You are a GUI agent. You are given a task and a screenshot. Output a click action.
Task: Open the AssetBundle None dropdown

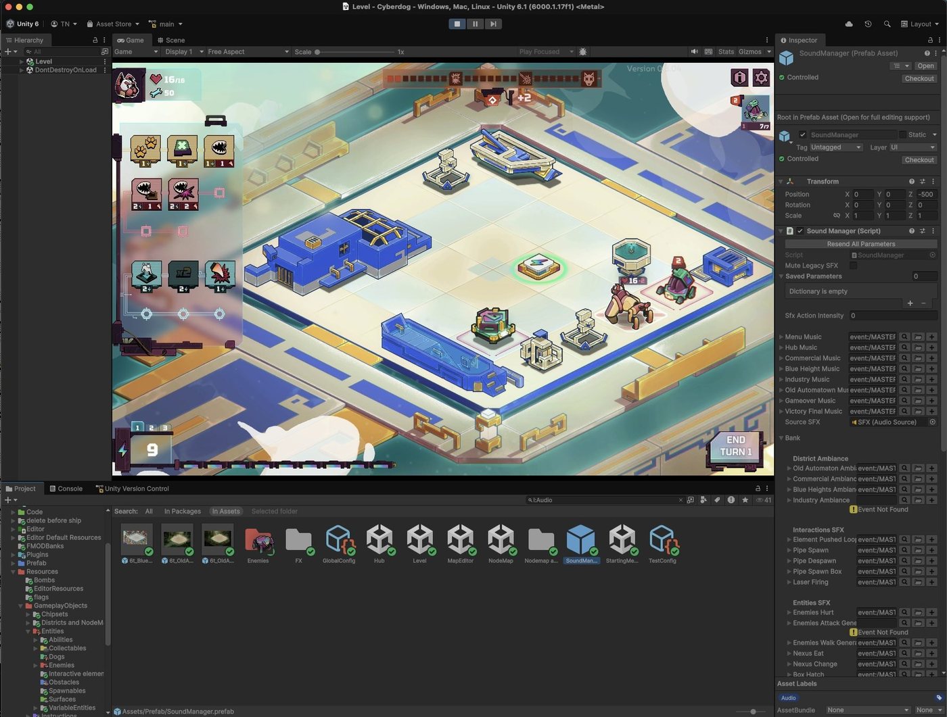pos(868,710)
